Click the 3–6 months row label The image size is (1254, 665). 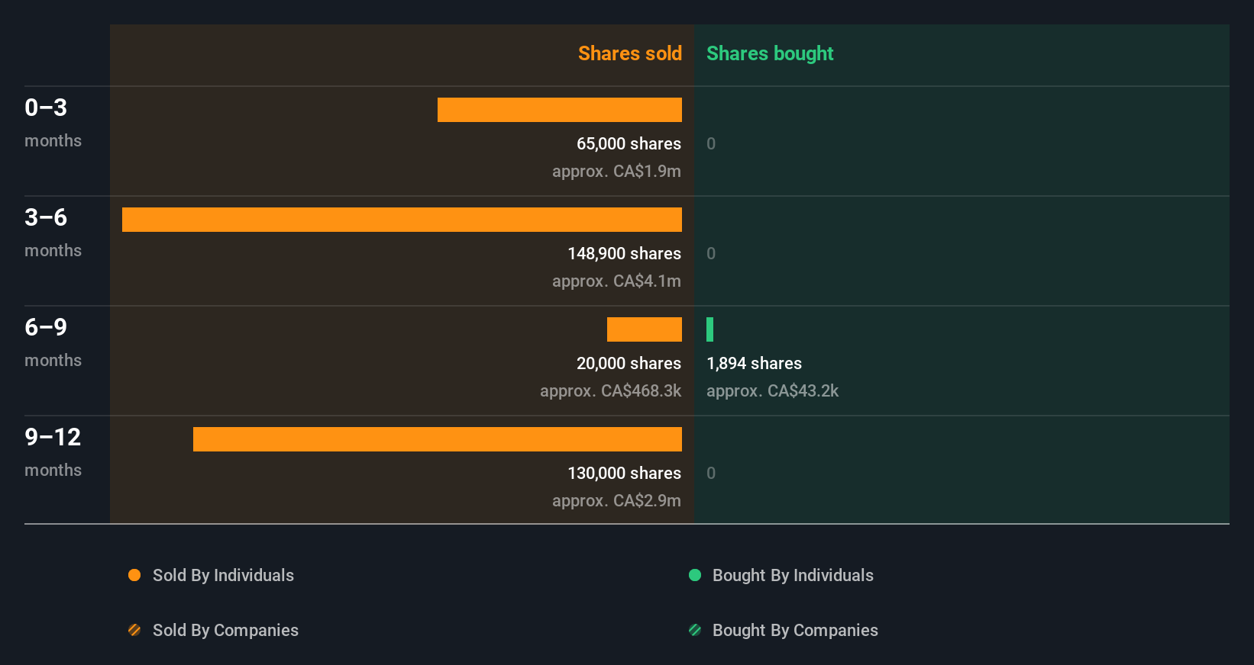[53, 233]
